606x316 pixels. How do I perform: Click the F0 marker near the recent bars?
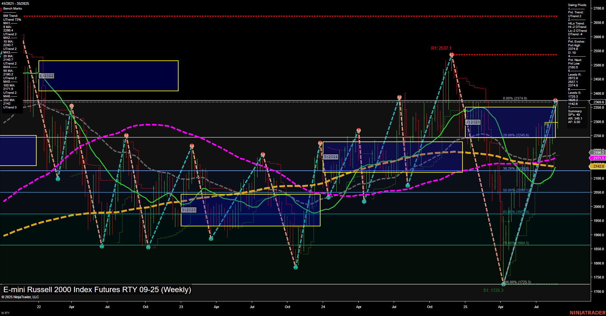click(546, 125)
